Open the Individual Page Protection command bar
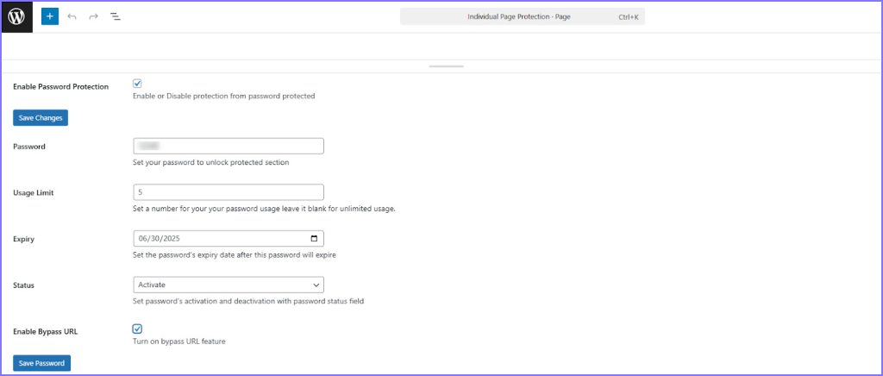883x376 pixels. pyautogui.click(x=522, y=16)
